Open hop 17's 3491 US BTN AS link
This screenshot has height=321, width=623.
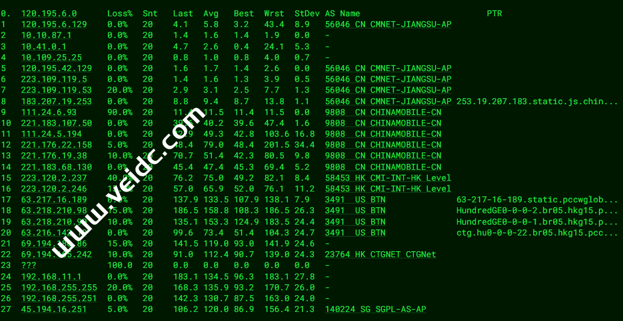(x=355, y=200)
